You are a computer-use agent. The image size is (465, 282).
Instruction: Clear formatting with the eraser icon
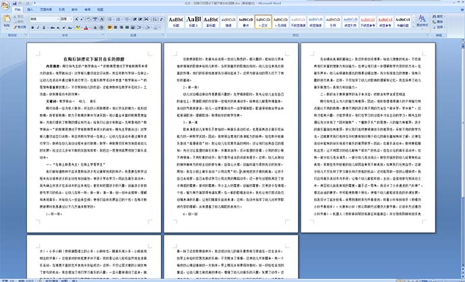click(88, 19)
